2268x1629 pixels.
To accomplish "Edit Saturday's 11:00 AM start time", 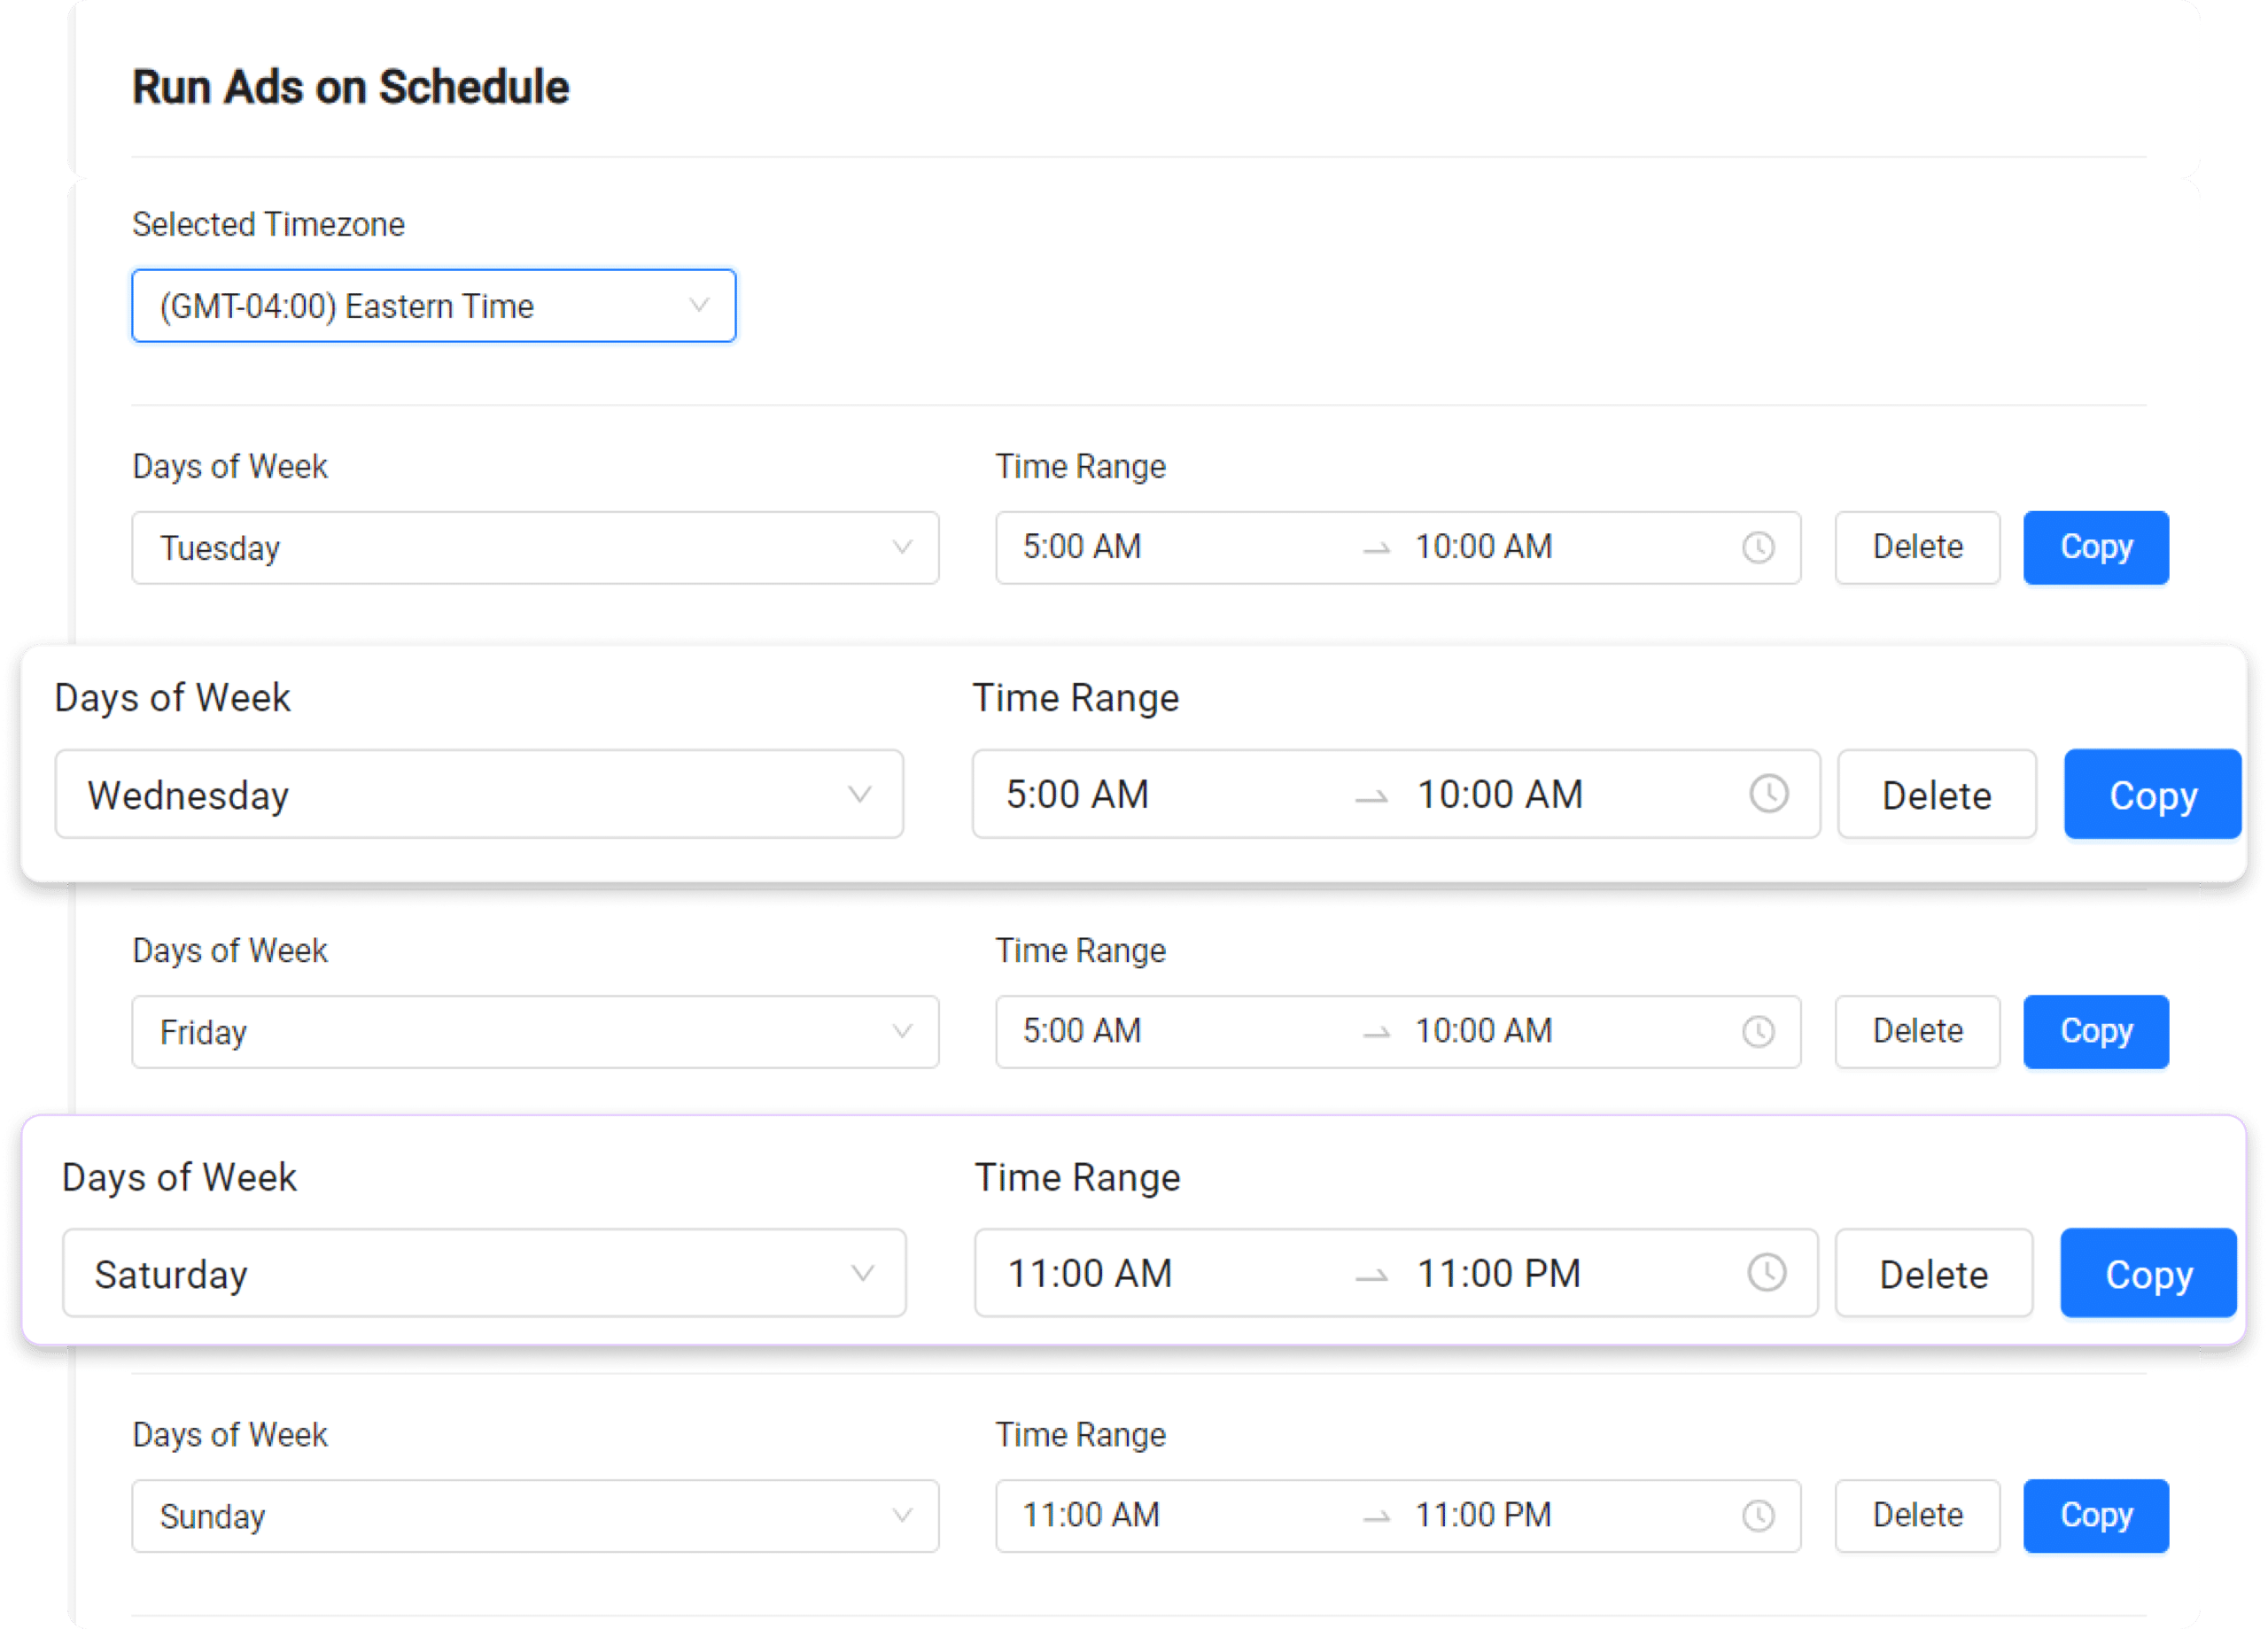I will coord(1089,1274).
